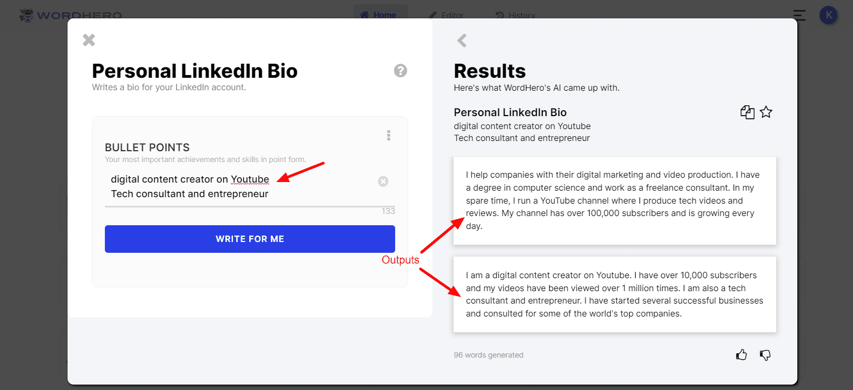Switch to the Editor tab
The height and width of the screenshot is (390, 853).
[447, 15]
